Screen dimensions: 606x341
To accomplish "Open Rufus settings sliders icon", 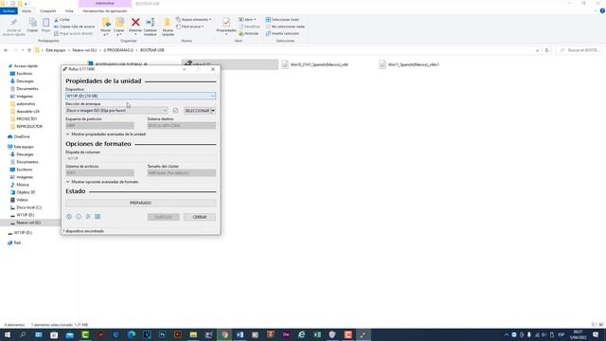I will [x=88, y=217].
